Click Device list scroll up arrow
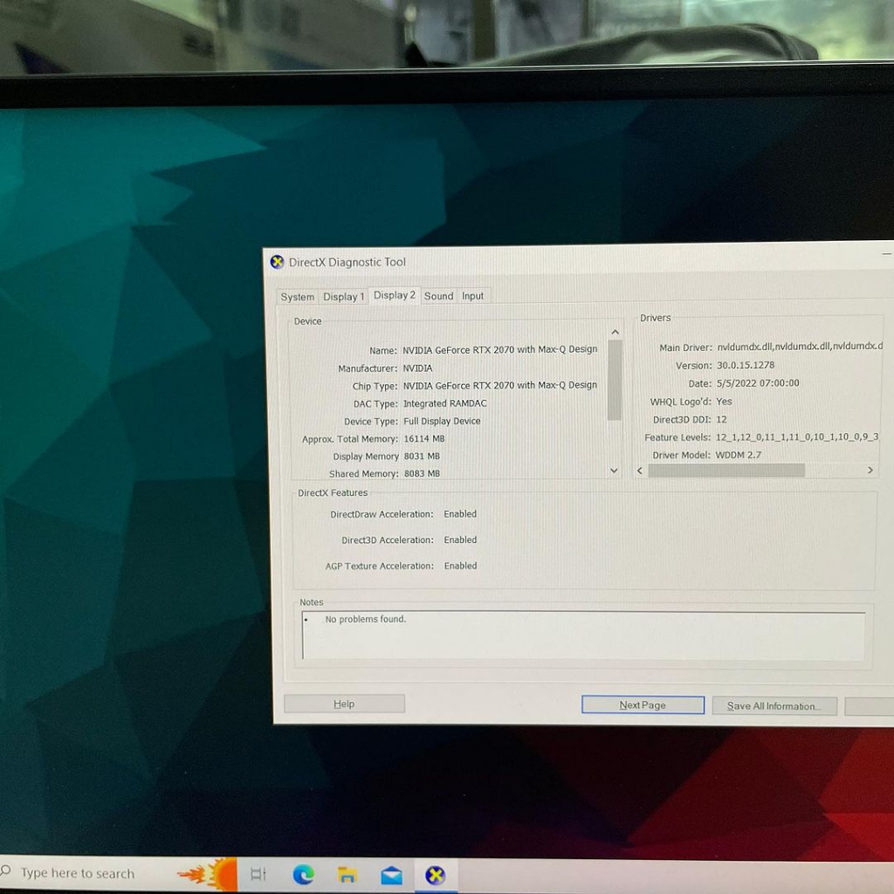 (x=615, y=333)
